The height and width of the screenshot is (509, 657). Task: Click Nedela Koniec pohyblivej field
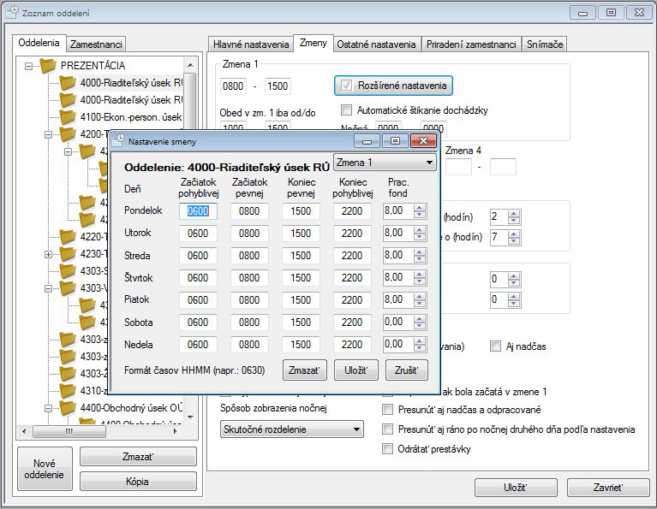(352, 345)
